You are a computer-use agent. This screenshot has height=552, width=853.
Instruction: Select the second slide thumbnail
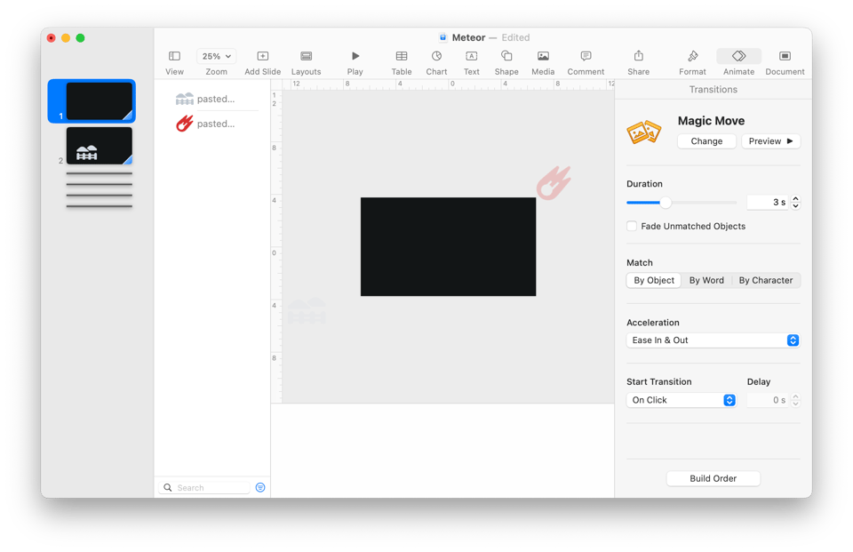pyautogui.click(x=99, y=145)
